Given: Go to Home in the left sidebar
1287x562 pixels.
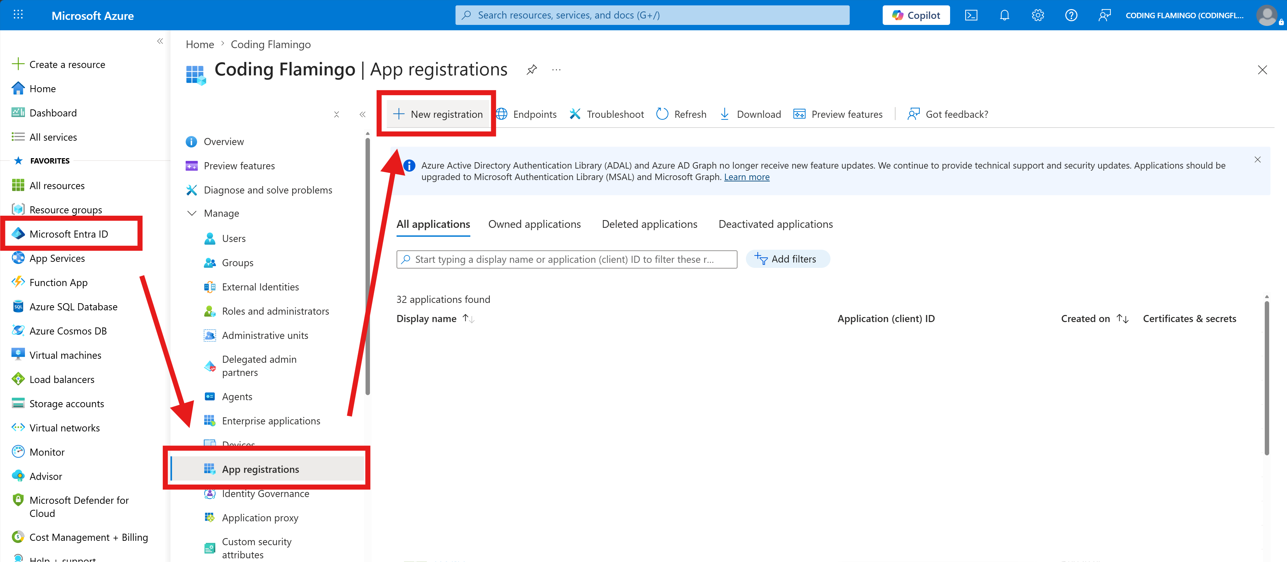Looking at the screenshot, I should (33, 89).
